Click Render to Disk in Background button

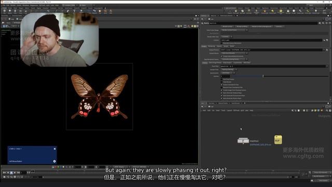(x=261, y=26)
